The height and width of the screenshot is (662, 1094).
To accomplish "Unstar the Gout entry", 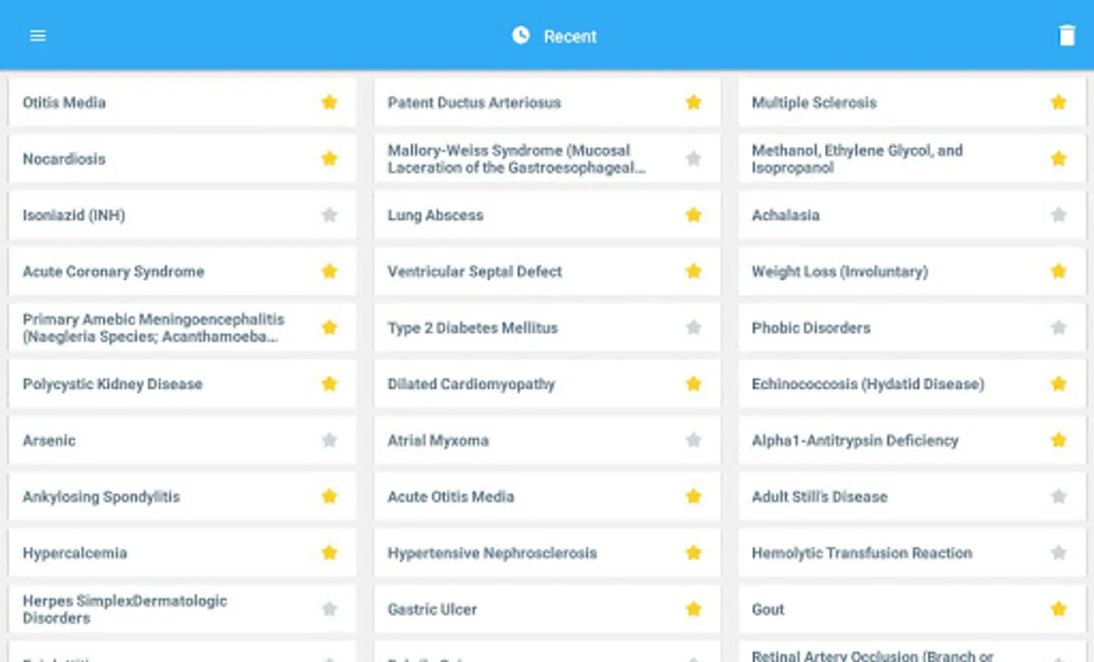I will (x=1059, y=609).
